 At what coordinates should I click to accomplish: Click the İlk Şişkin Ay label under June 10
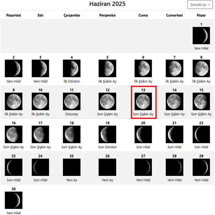[40, 114]
